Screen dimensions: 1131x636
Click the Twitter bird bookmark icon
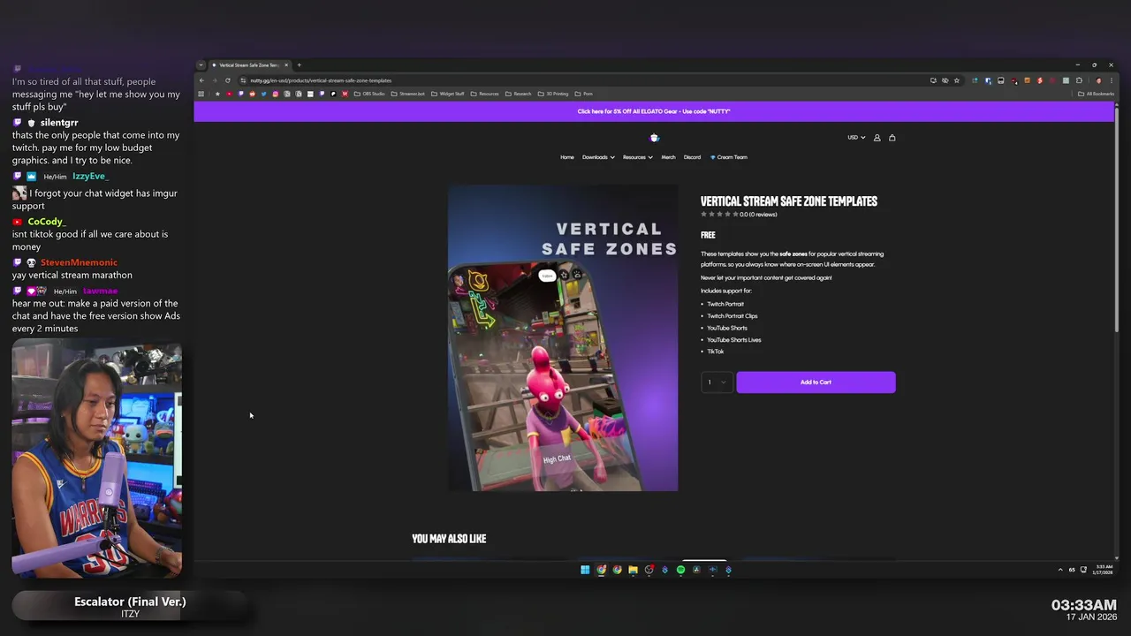(263, 94)
